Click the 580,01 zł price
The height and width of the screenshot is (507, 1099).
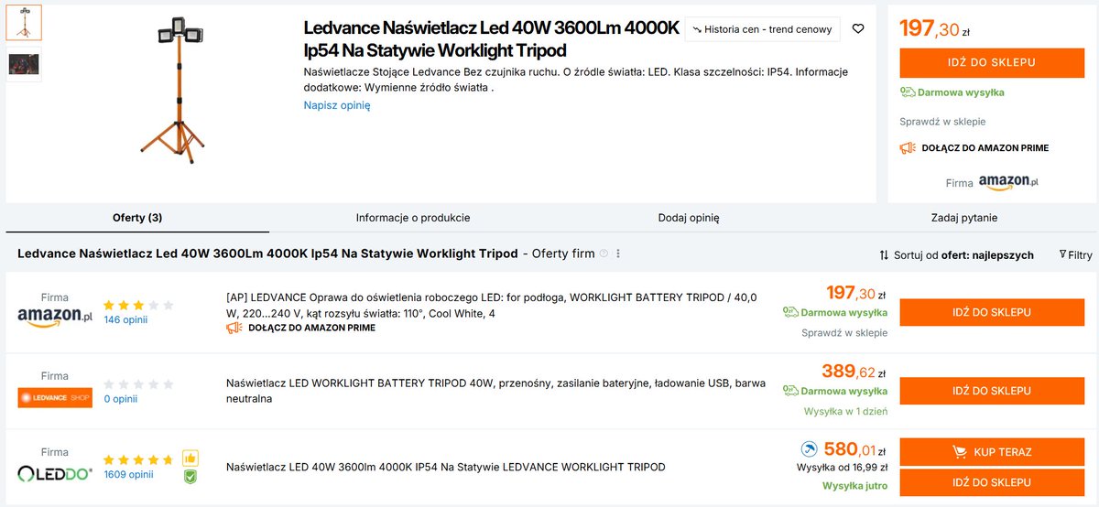[855, 449]
